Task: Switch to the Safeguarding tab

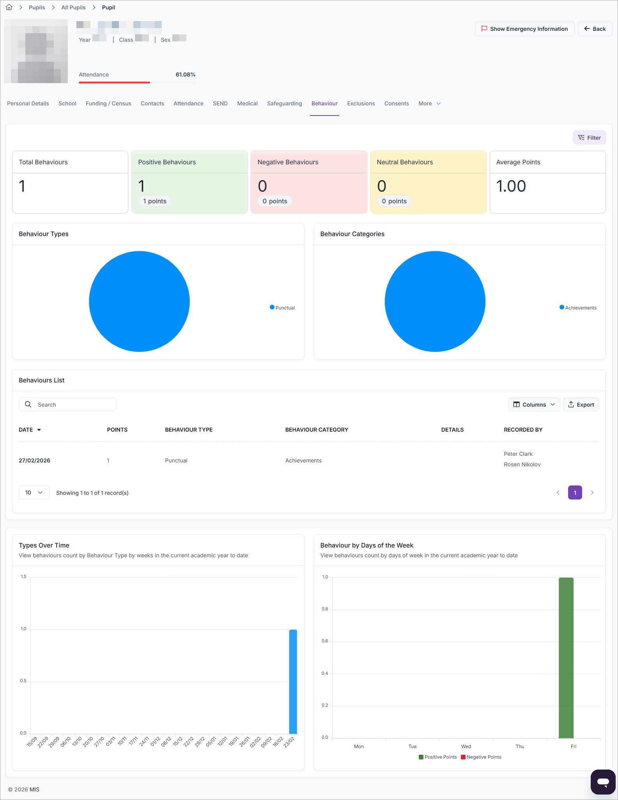Action: (x=284, y=103)
